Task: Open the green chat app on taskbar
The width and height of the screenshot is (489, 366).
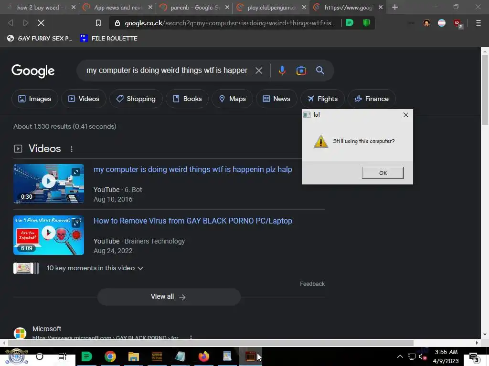Action: point(87,356)
